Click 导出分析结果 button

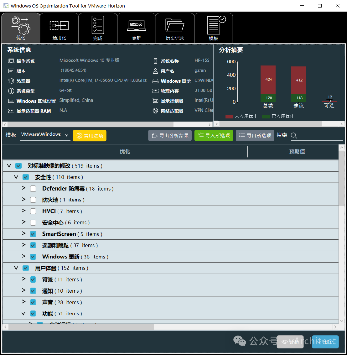click(x=170, y=135)
